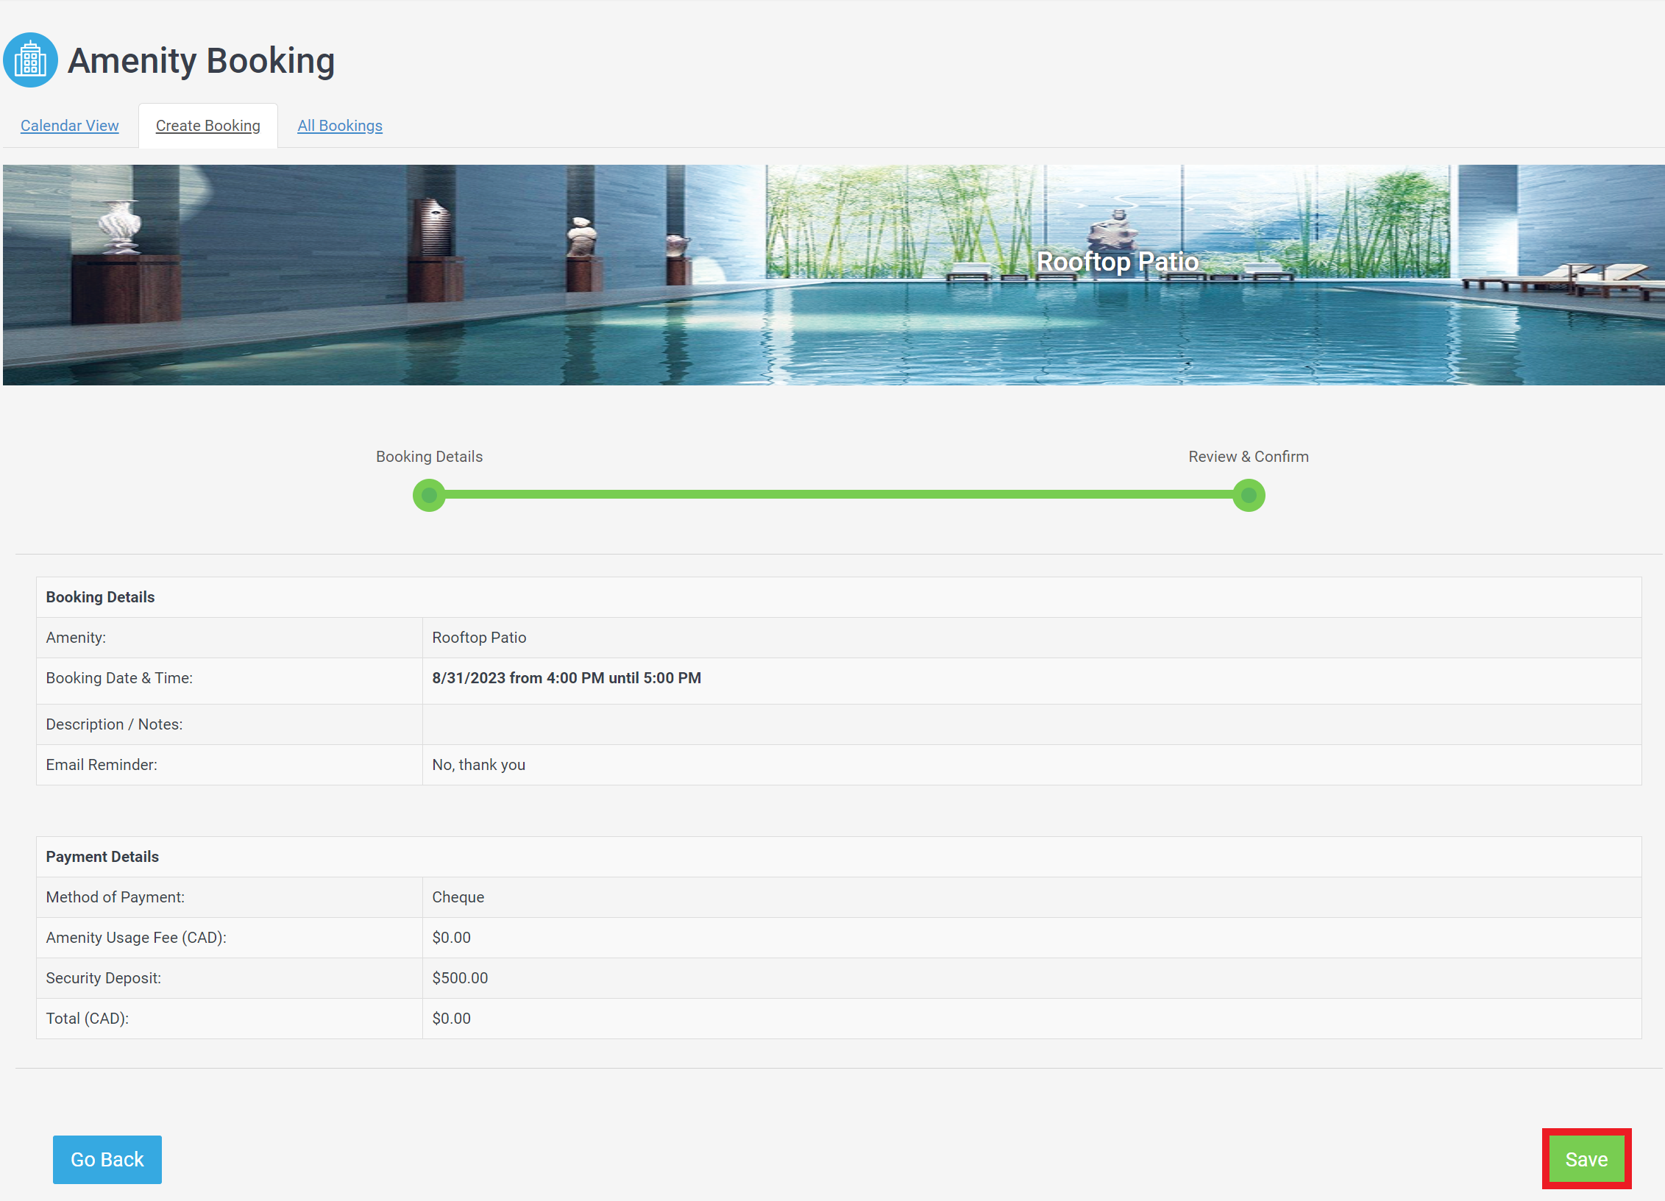Click the Total (CAD) $0.00 value

(x=452, y=1019)
